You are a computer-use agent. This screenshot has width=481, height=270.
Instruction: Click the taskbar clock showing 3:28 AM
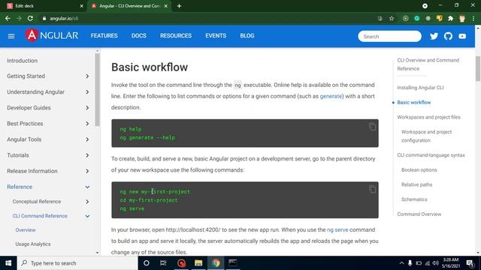[451, 263]
